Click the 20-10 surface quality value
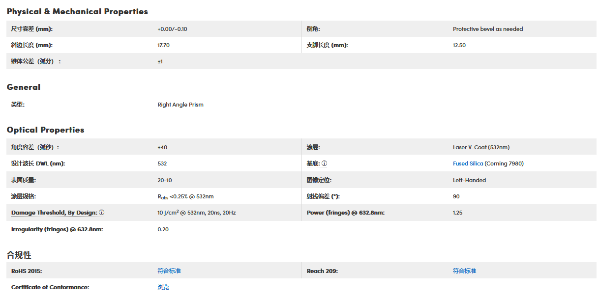 point(165,180)
